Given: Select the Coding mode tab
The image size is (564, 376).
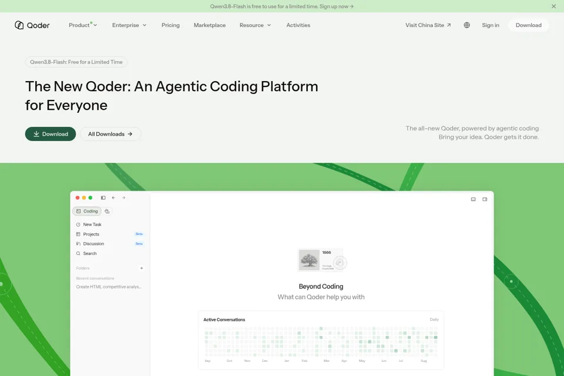Looking at the screenshot, I should [x=87, y=211].
